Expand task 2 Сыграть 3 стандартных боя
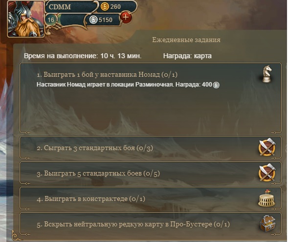Viewport: 288px width, 242px height. (x=151, y=148)
